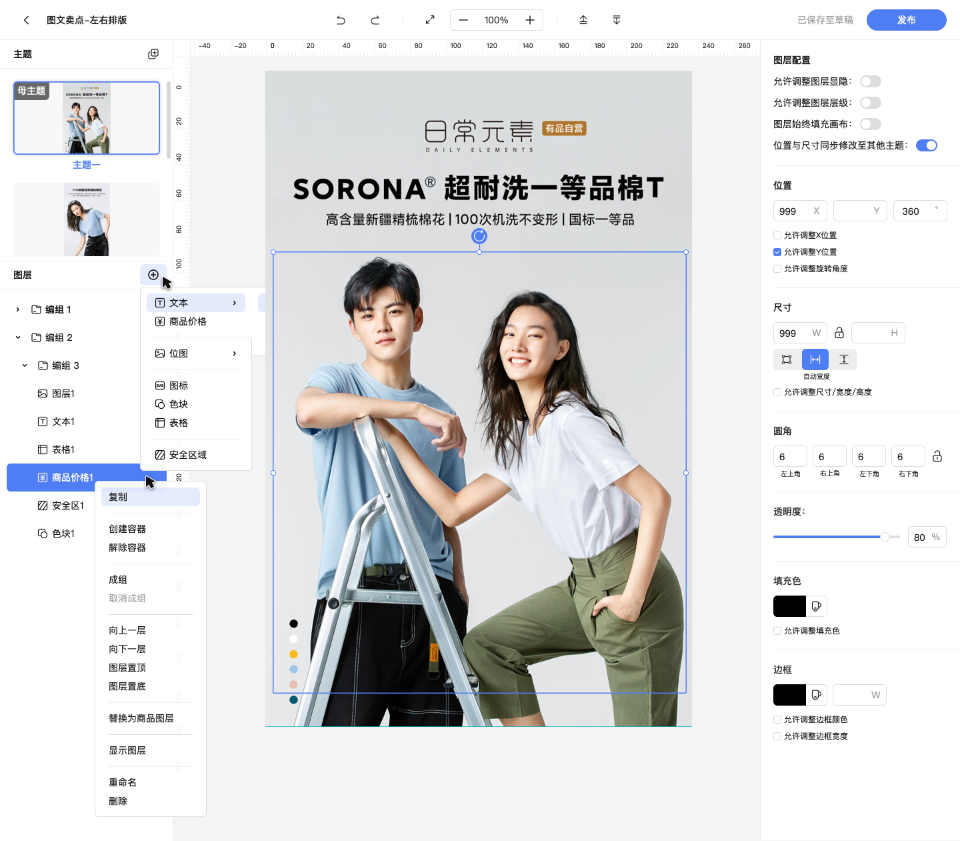Click the 发布 publish button
The width and height of the screenshot is (960, 841).
click(x=907, y=20)
